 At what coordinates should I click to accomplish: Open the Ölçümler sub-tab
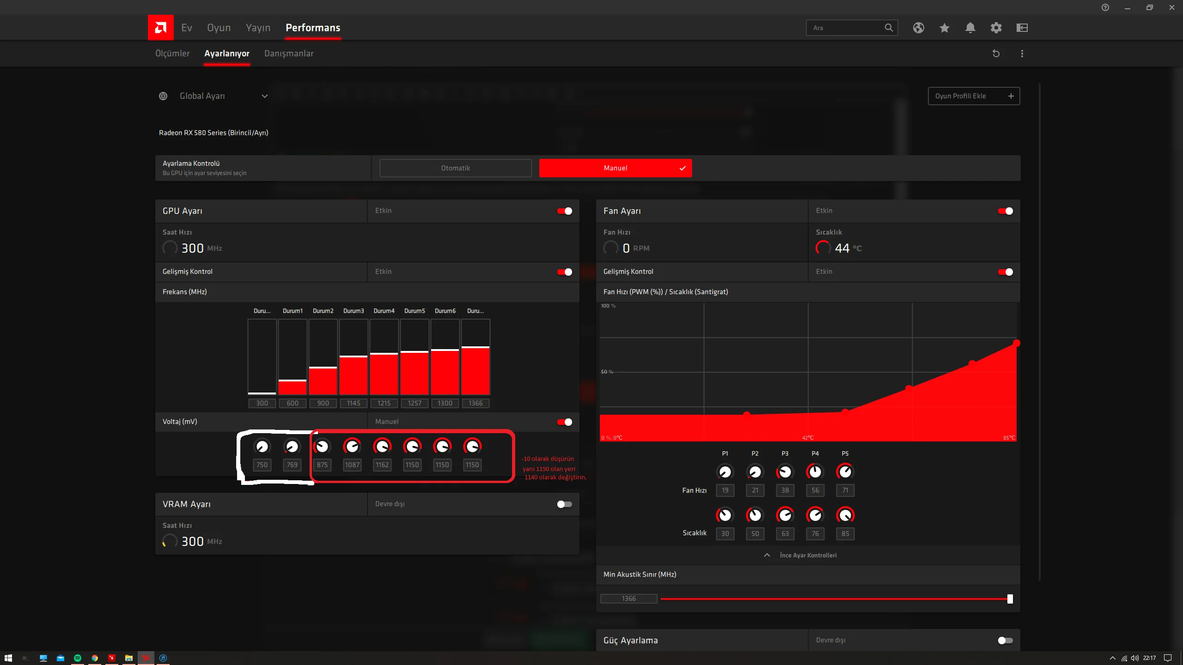pos(172,54)
